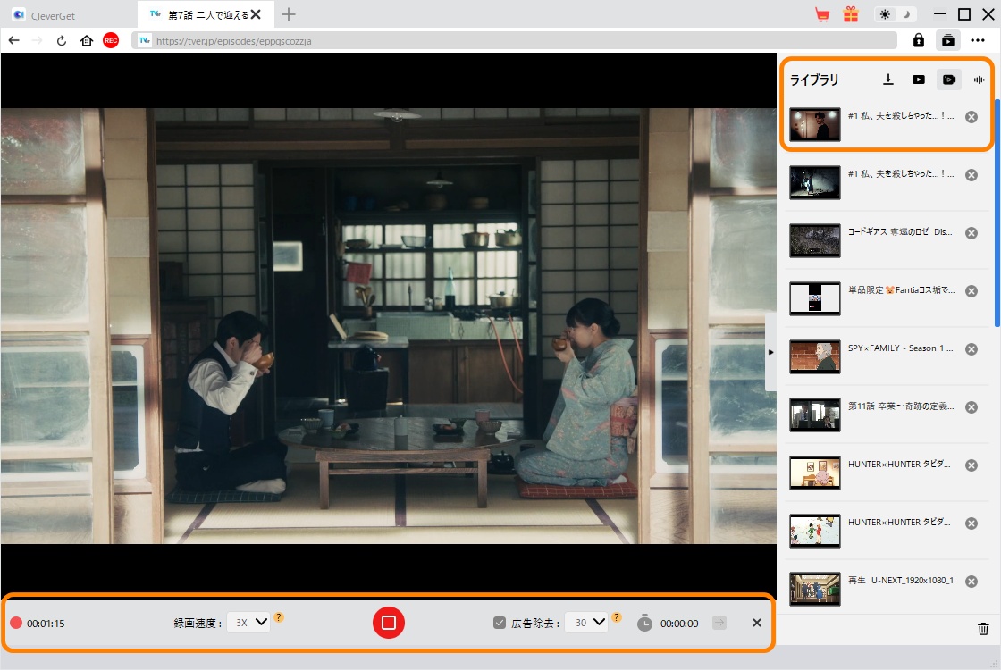Open the 単品限定 Fantia thumbnail
1001x670 pixels.
pyautogui.click(x=814, y=298)
